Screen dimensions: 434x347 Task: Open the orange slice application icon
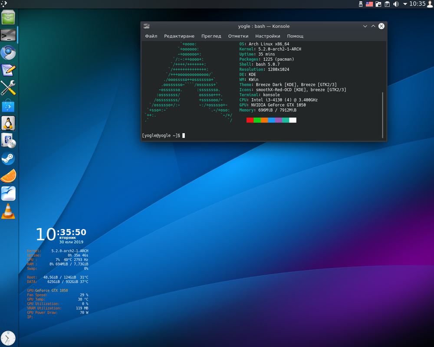pyautogui.click(x=8, y=176)
